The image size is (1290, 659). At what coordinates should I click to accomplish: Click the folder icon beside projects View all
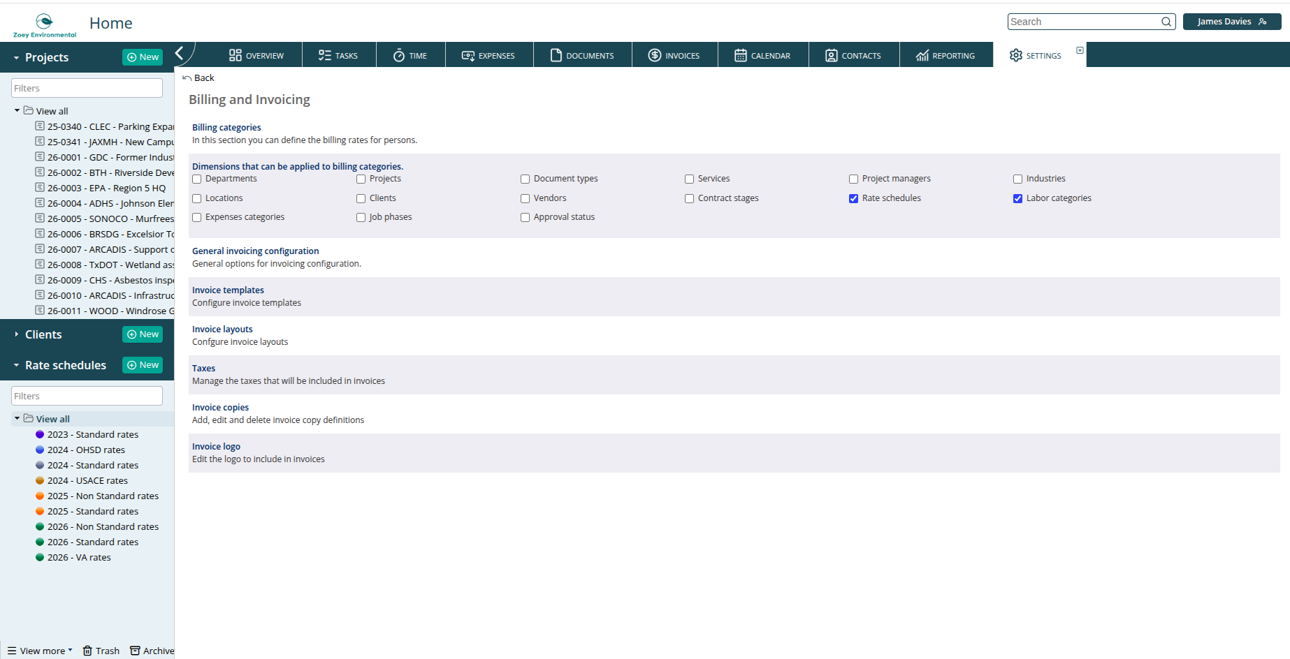(x=29, y=110)
